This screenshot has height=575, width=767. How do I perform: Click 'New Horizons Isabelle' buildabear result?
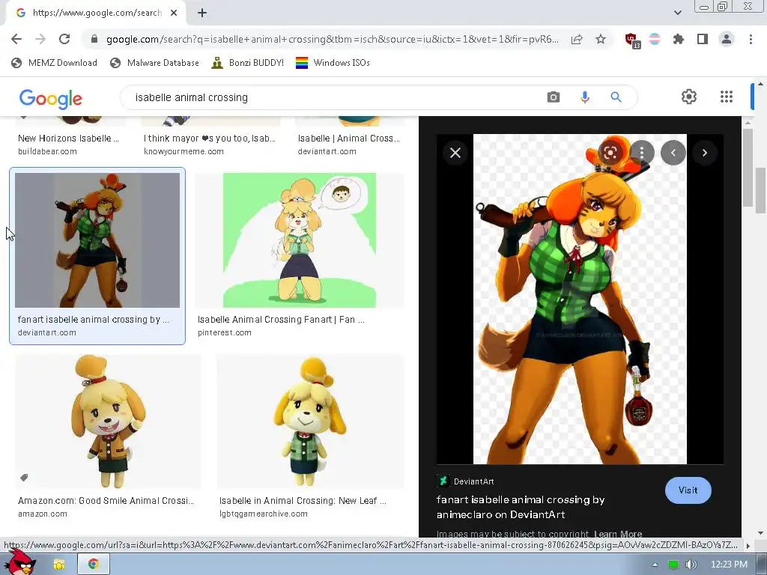point(68,139)
